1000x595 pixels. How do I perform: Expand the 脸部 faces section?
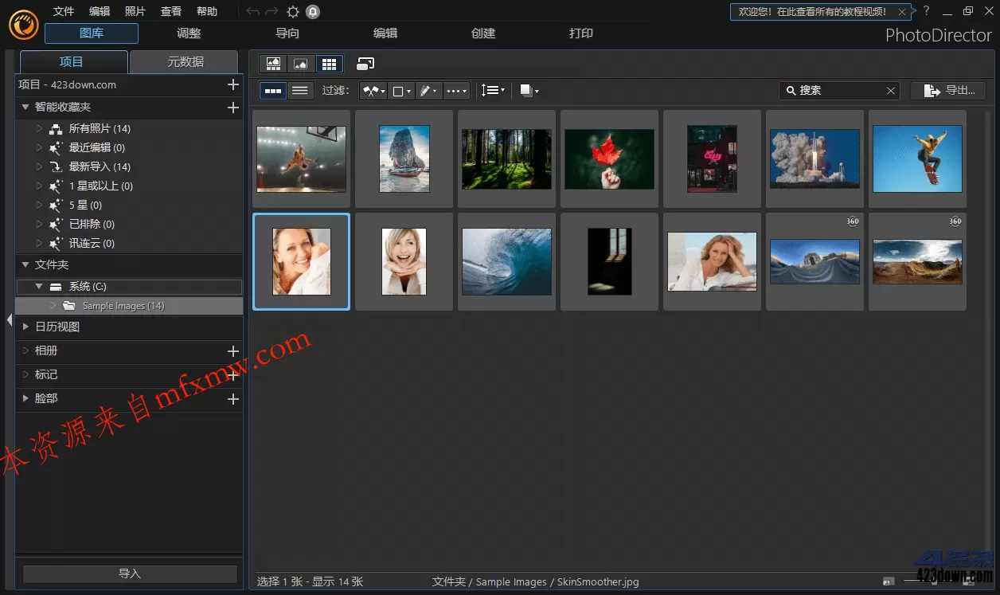(x=25, y=398)
